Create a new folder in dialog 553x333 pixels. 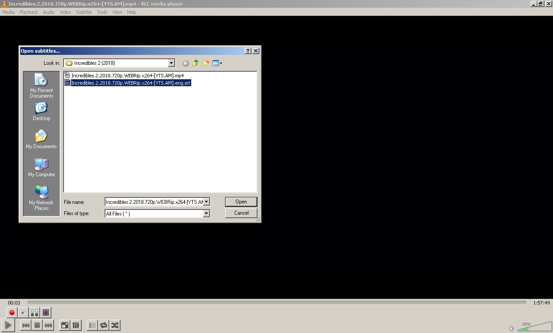coord(206,63)
